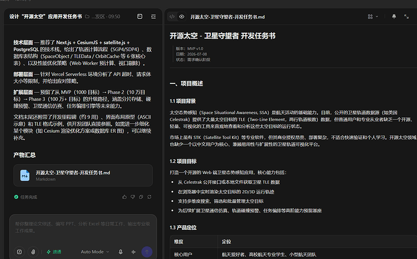Give thumbs up to the response
417x259 pixels.
tap(124, 197)
